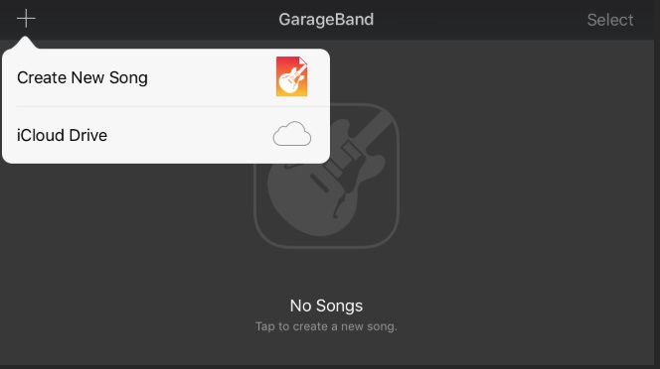Click the orange guitar song document icon
This screenshot has width=660, height=369.
(291, 76)
